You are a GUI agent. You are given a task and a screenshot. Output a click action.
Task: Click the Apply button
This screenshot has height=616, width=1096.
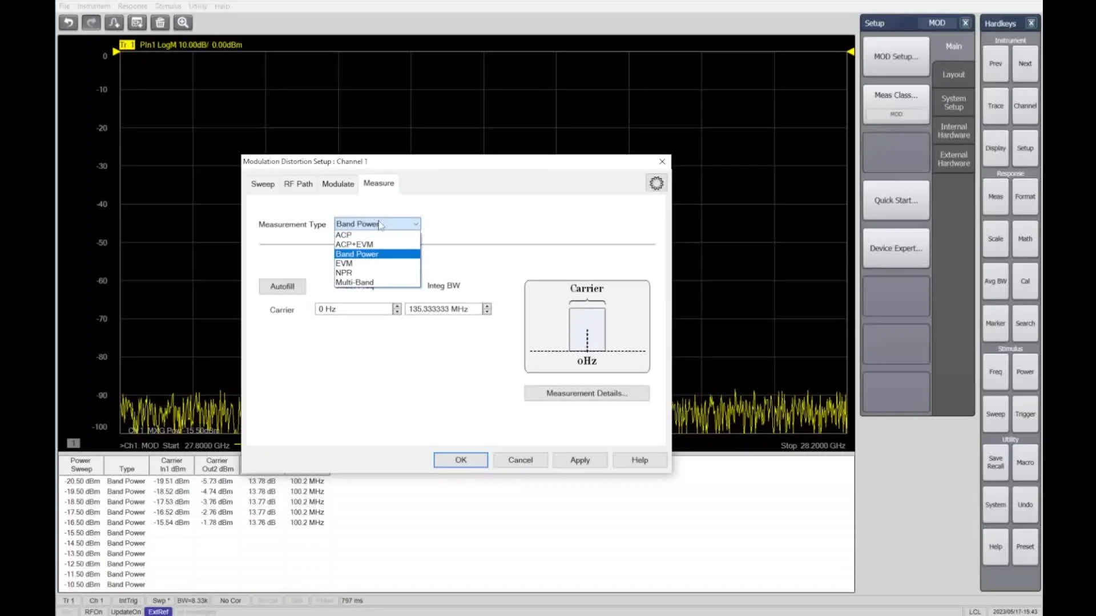click(x=580, y=460)
